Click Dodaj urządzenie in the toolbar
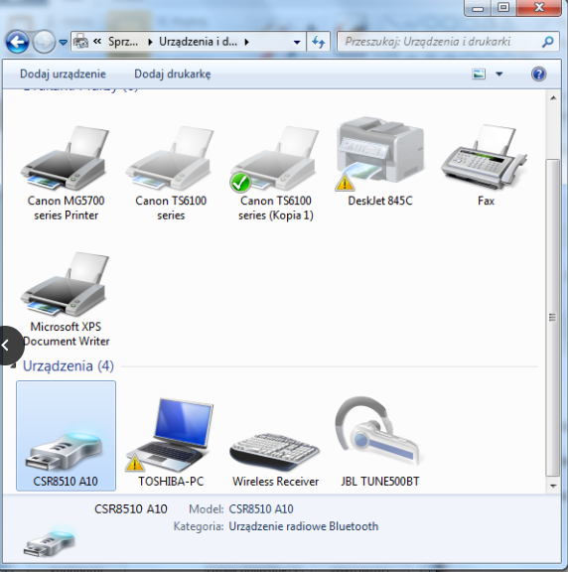Viewport: 568px width, 572px height. click(63, 74)
